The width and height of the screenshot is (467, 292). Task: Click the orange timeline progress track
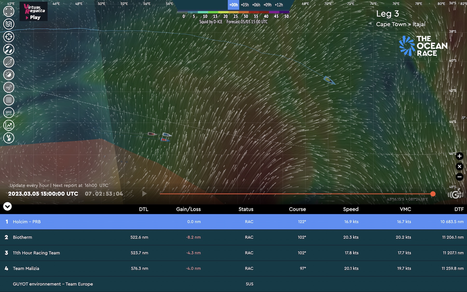coord(296,194)
